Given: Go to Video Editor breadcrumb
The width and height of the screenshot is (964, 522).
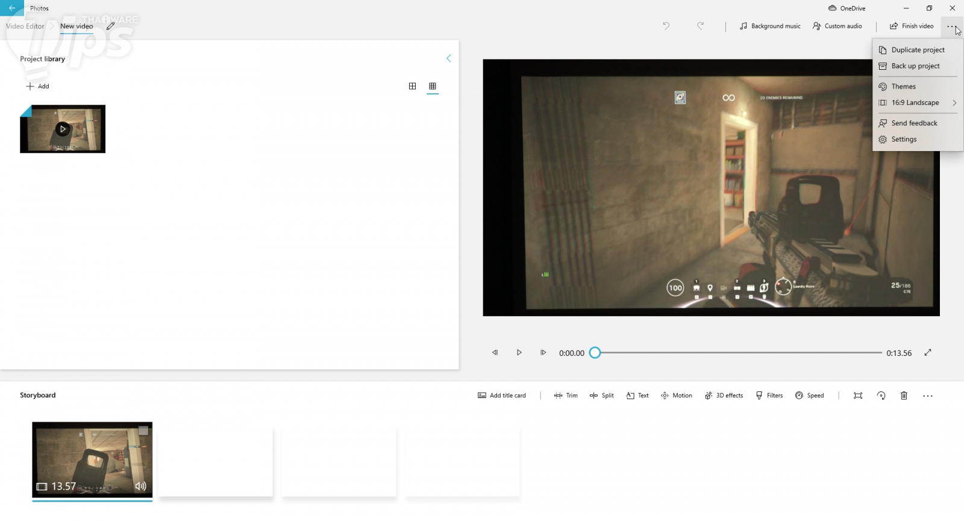Looking at the screenshot, I should [x=25, y=26].
